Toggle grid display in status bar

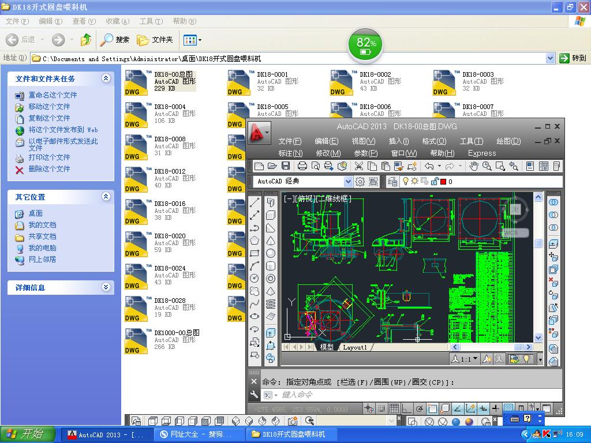(394, 408)
